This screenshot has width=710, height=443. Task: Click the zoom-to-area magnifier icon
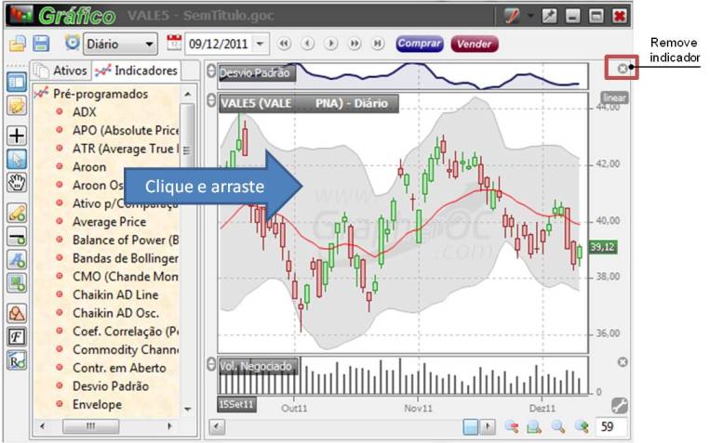pos(534,426)
